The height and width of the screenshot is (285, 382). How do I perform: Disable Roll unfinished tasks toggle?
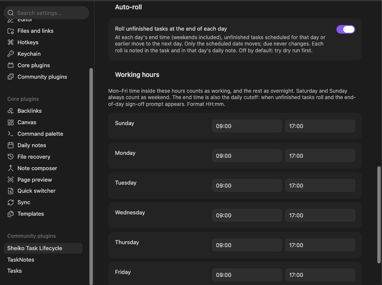coord(345,29)
